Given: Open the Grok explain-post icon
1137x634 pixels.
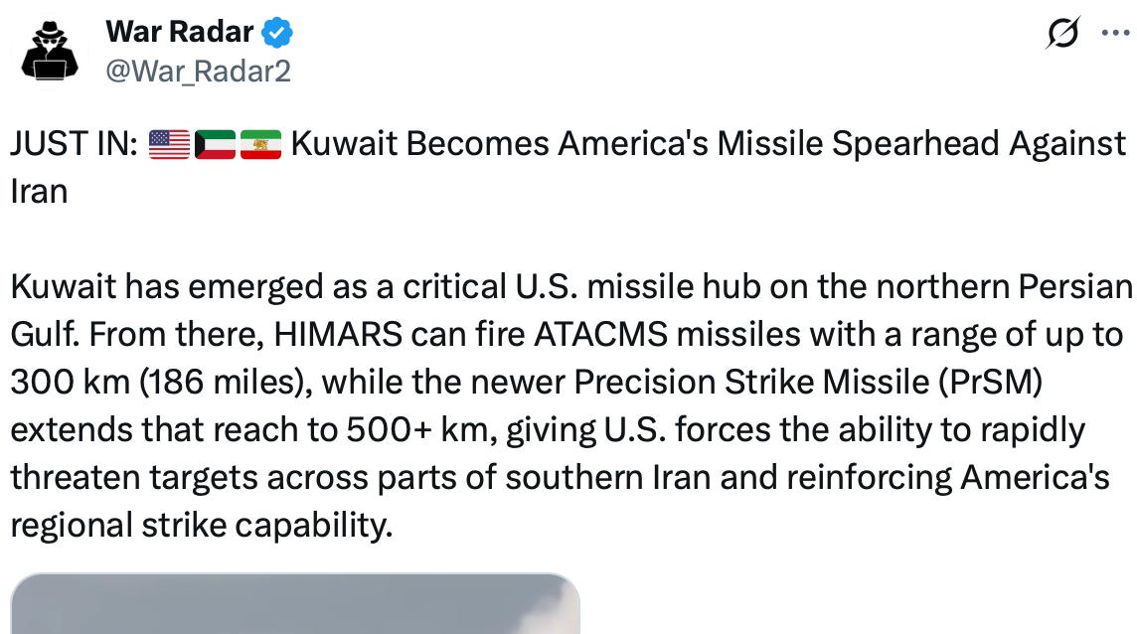Looking at the screenshot, I should pyautogui.click(x=1063, y=33).
